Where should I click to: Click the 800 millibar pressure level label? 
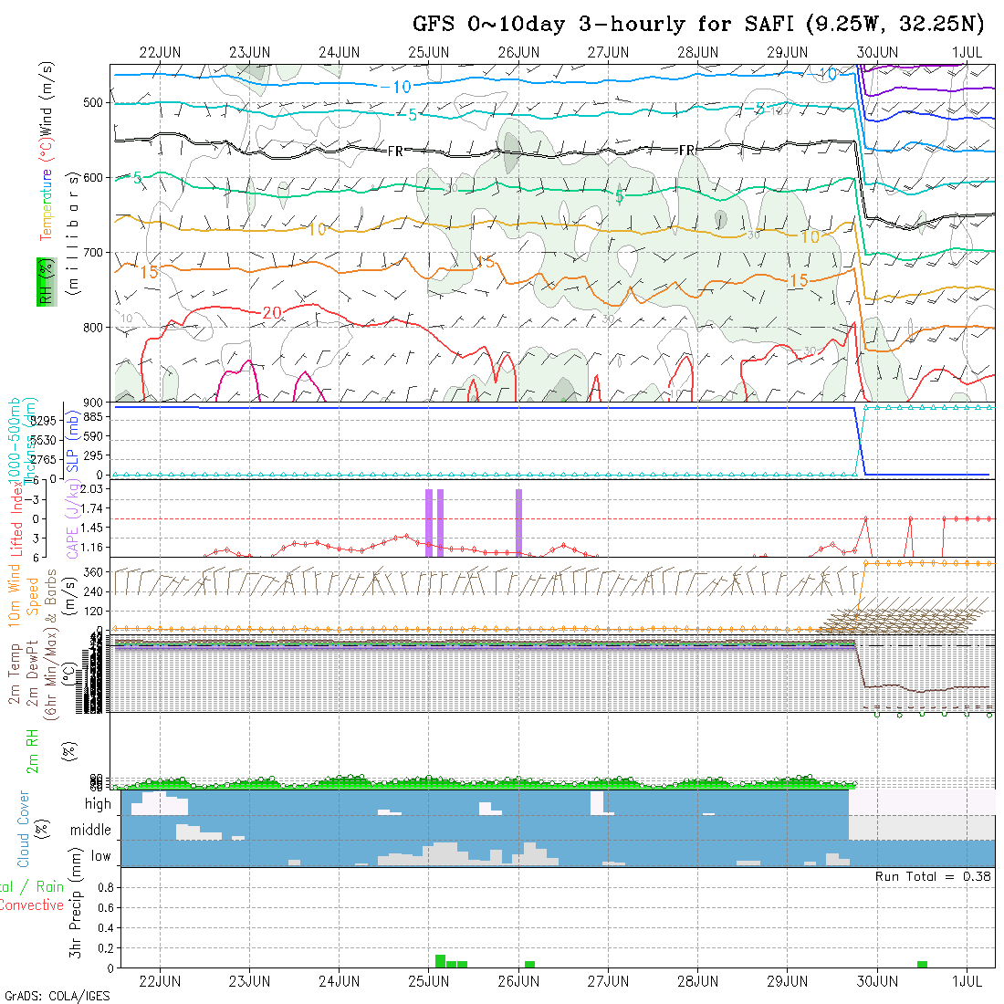(93, 327)
